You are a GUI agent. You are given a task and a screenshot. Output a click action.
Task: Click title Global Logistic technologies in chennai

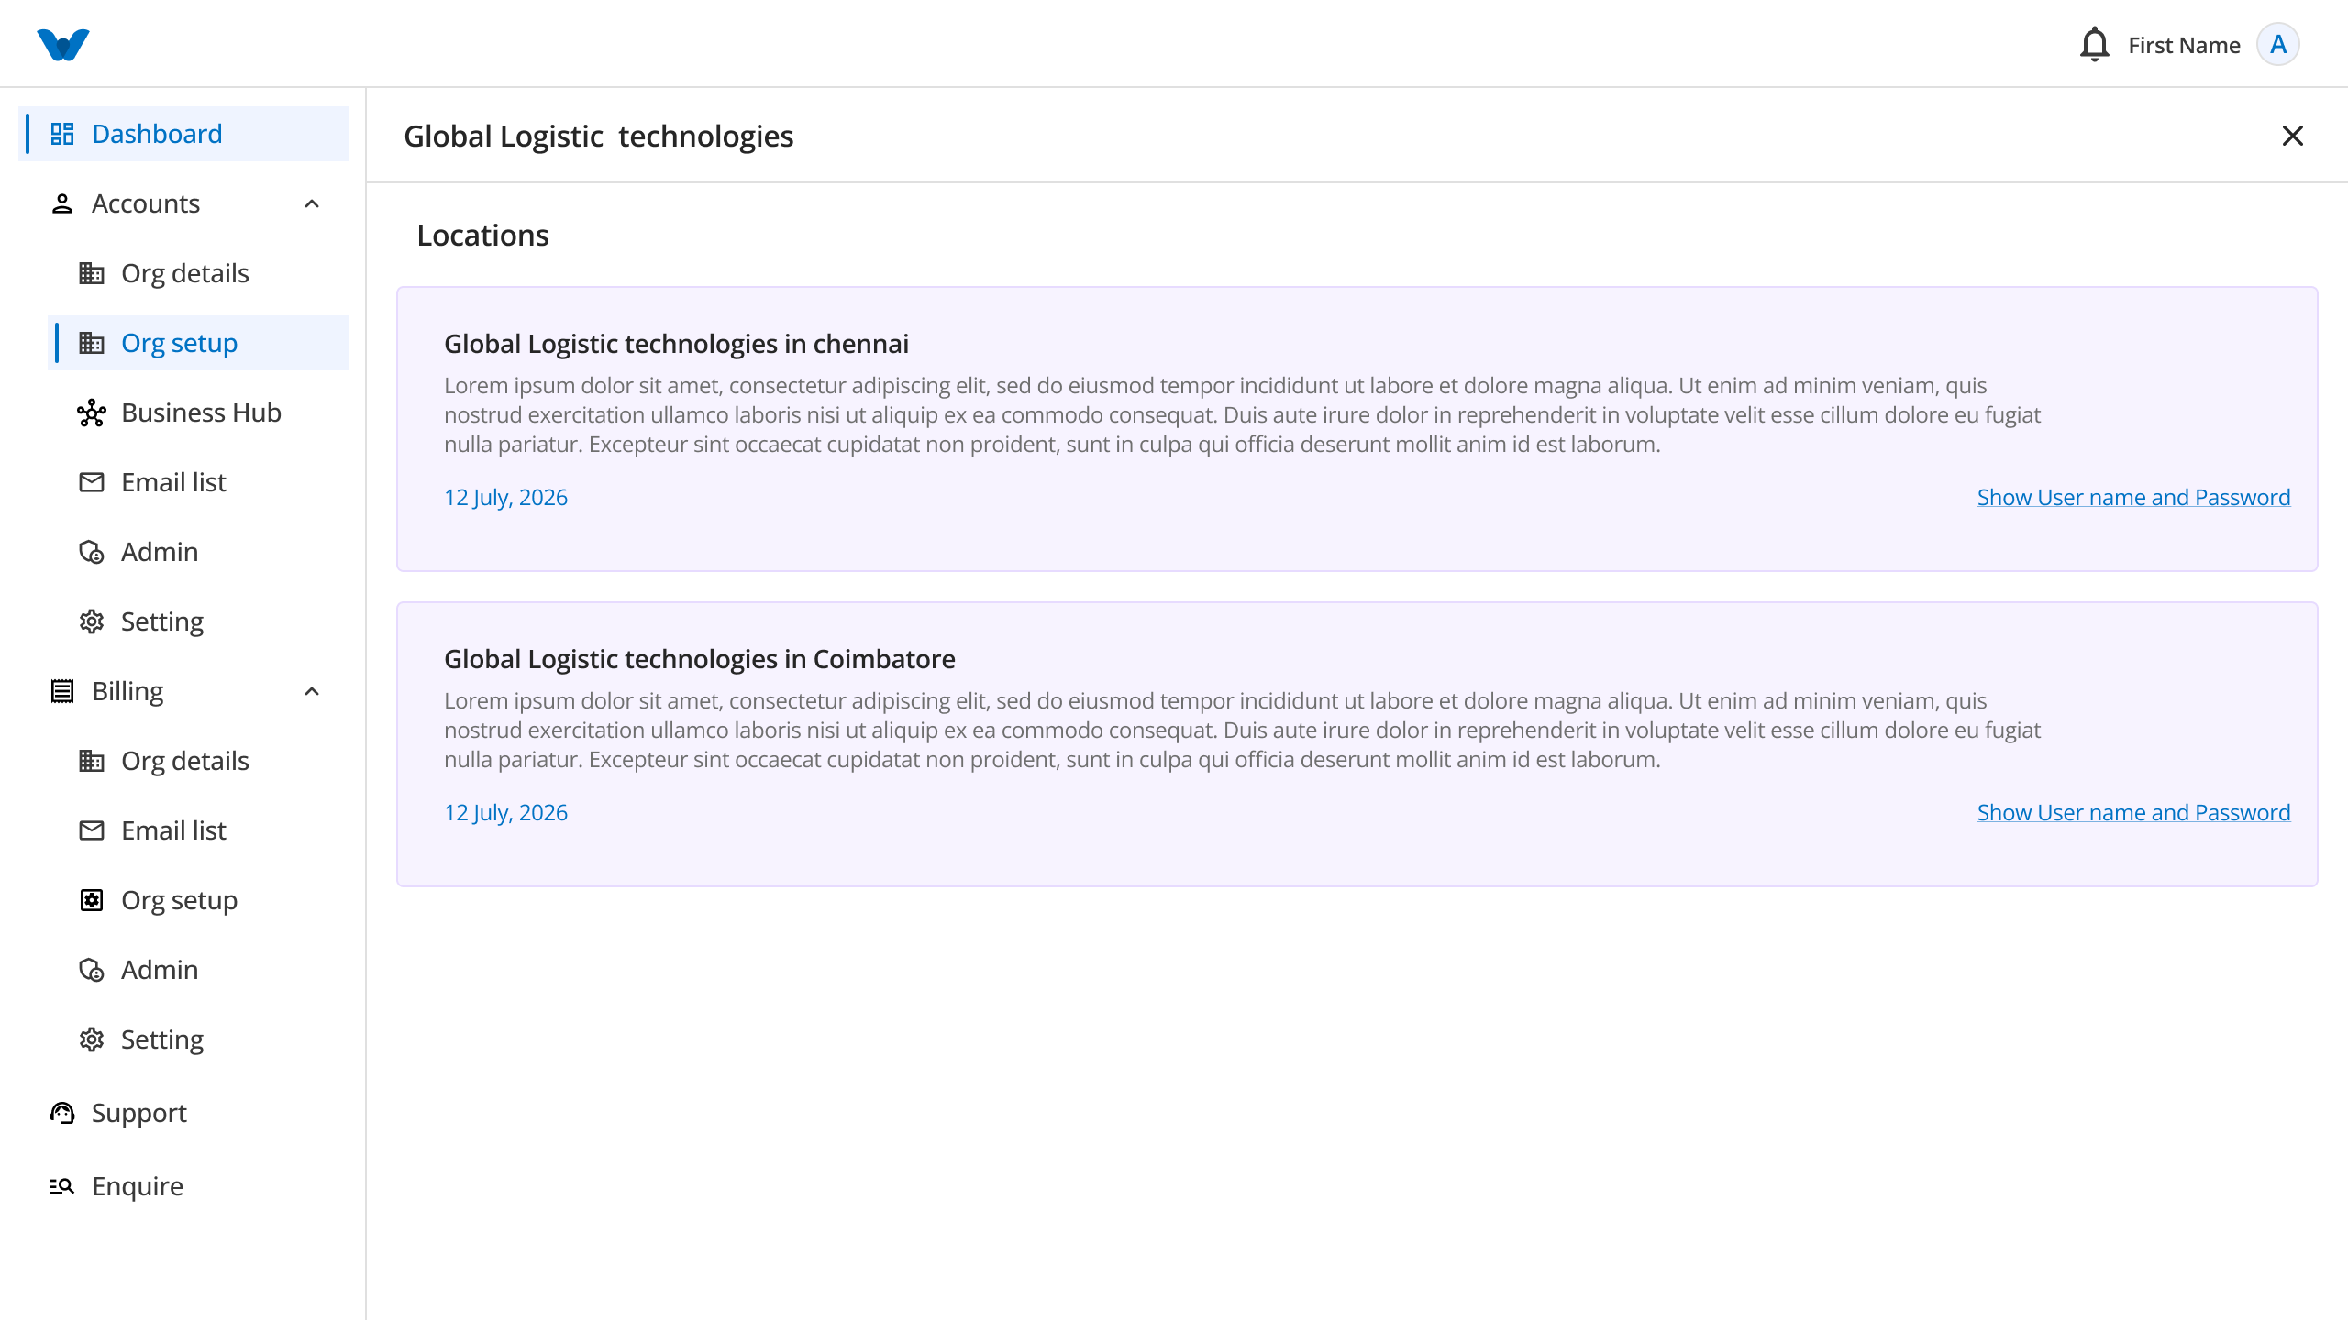677,344
